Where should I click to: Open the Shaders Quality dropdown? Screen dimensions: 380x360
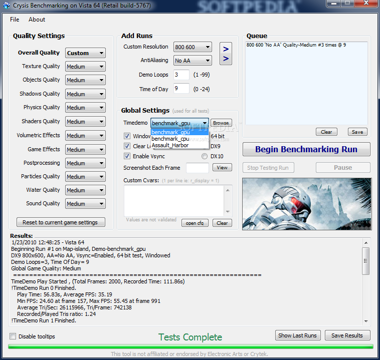[x=85, y=122]
